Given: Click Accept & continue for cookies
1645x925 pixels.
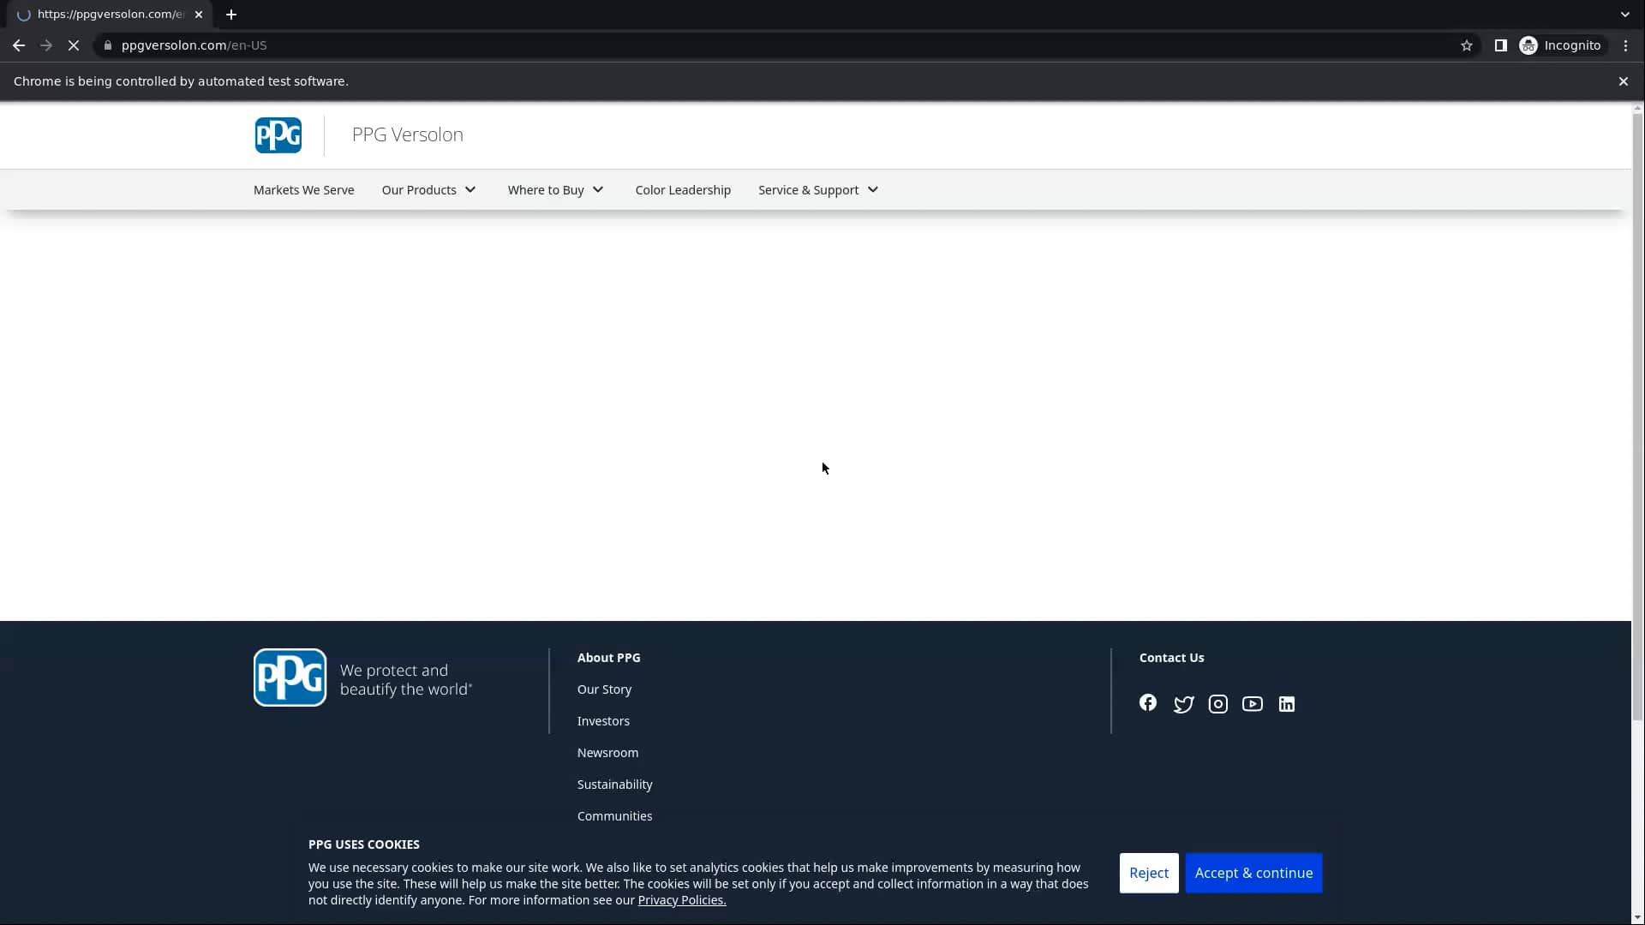Looking at the screenshot, I should click(1253, 873).
